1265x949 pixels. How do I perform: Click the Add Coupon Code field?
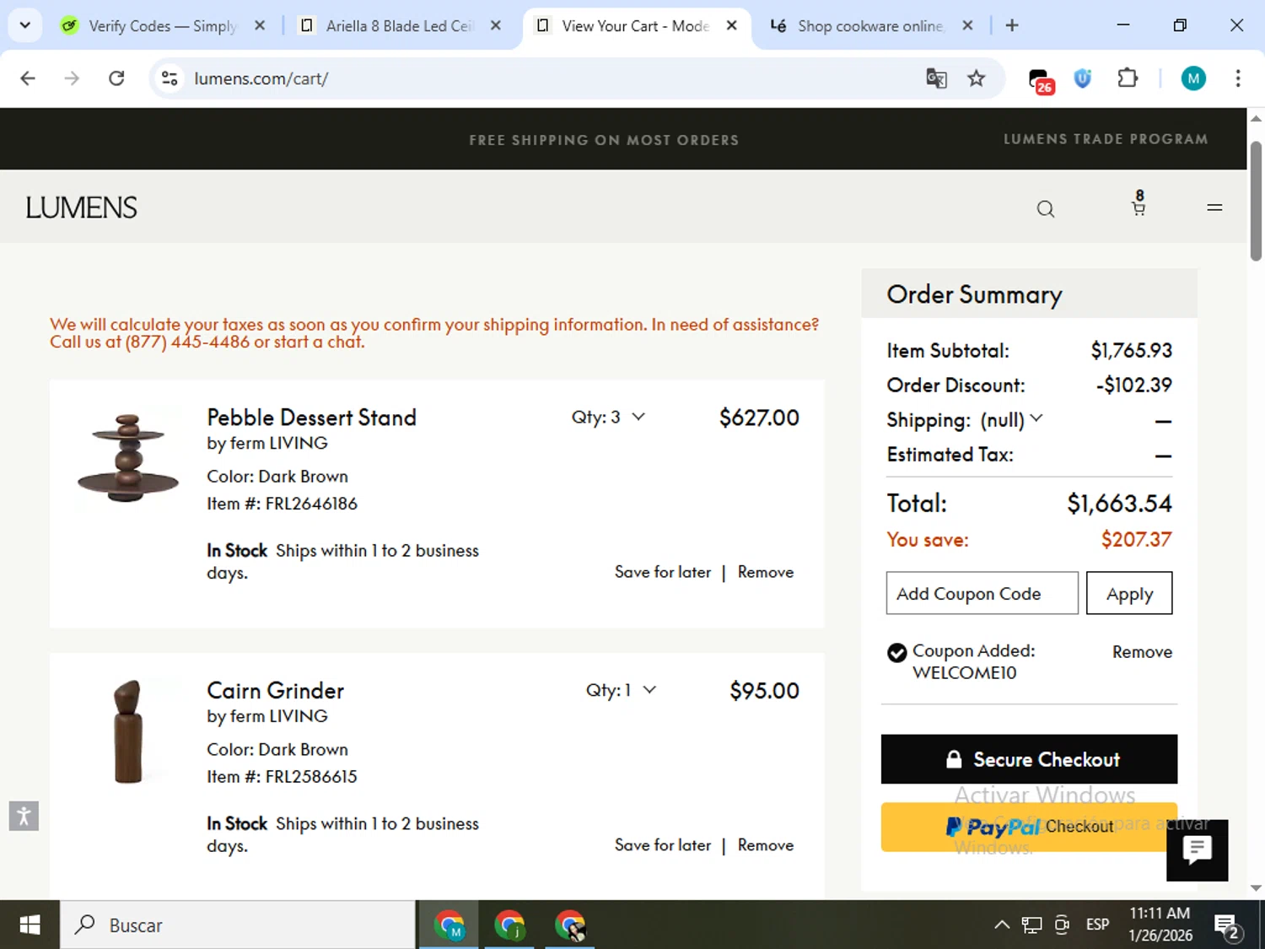click(982, 594)
